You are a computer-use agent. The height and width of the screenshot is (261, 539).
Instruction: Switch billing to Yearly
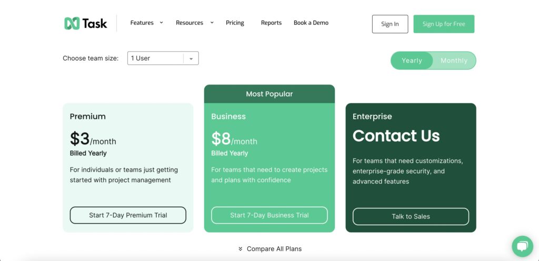click(x=412, y=61)
